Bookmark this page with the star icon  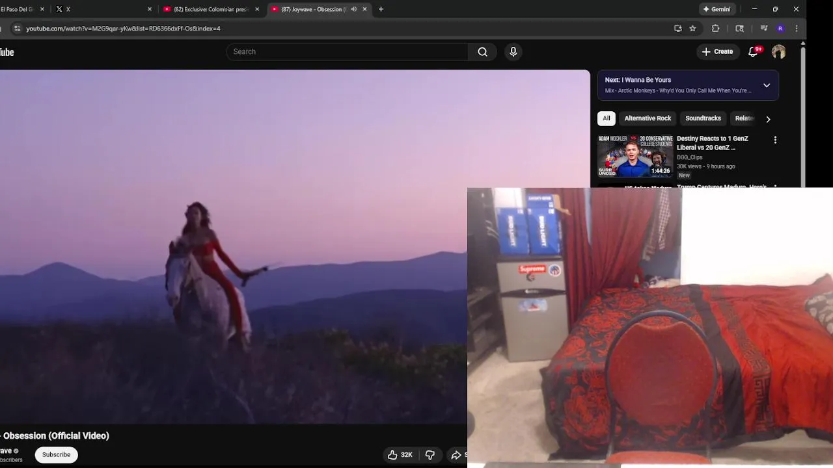tap(692, 29)
